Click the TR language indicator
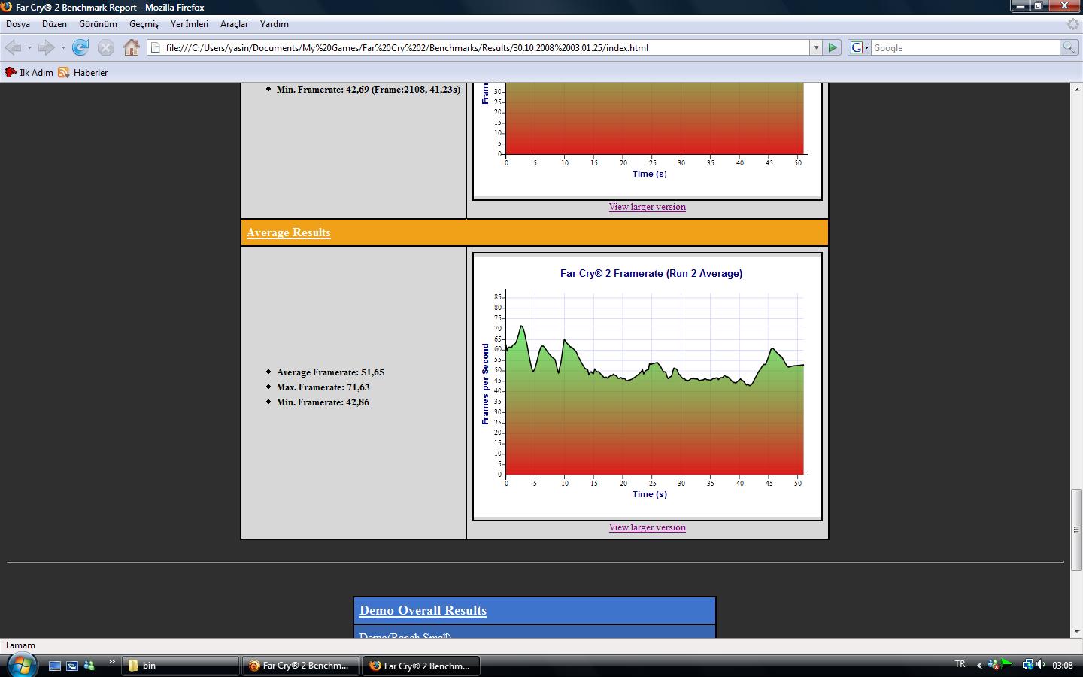The image size is (1083, 677). click(x=960, y=664)
